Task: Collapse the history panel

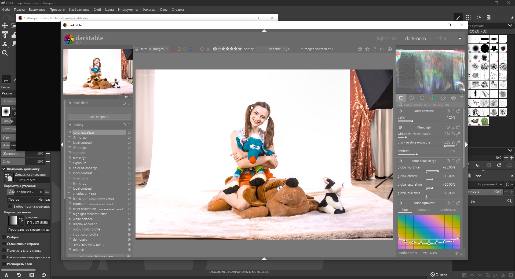Action: 70,125
